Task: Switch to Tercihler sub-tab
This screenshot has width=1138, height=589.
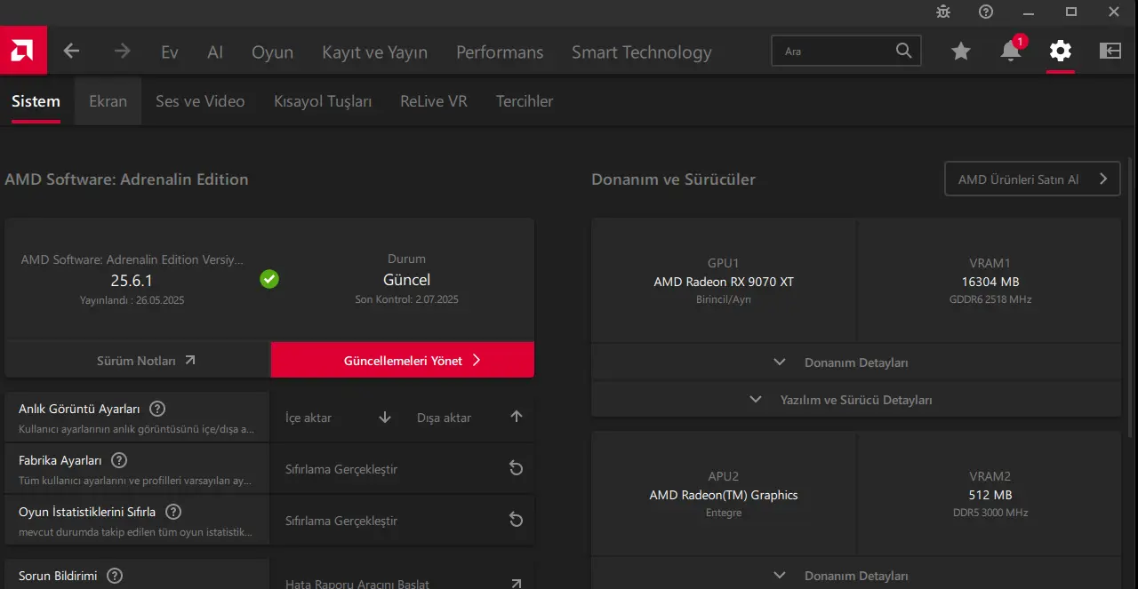Action: click(x=525, y=101)
